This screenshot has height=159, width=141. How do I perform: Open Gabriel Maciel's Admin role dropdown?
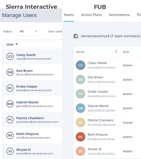click(129, 108)
